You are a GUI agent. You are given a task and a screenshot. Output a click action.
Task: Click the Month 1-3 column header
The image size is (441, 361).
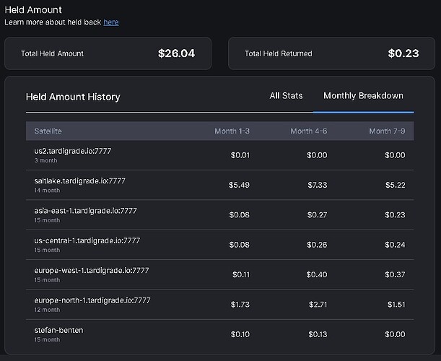232,131
